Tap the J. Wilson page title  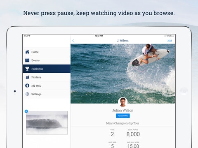tap(123, 41)
